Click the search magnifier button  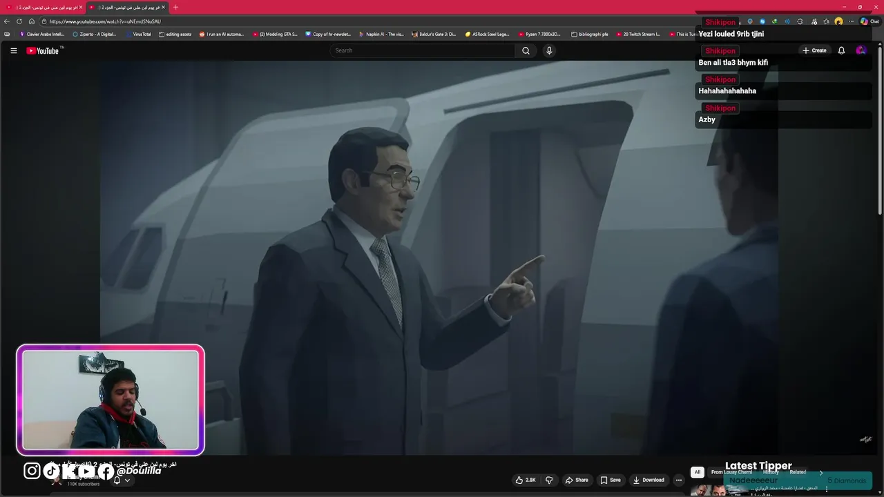coord(526,50)
